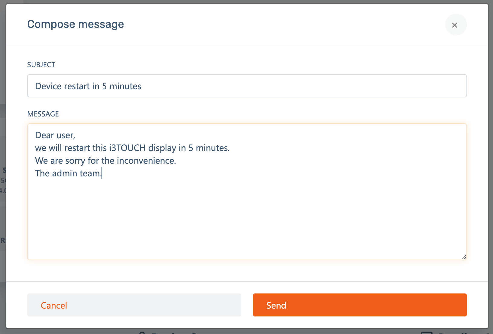Cancel composing the message
Screen dimensions: 493x334
click(134, 305)
